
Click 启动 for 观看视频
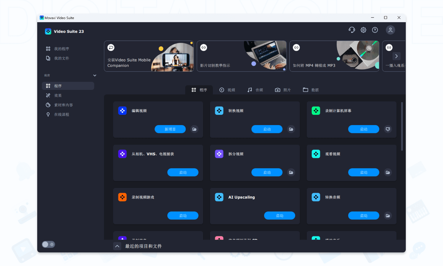pos(364,172)
